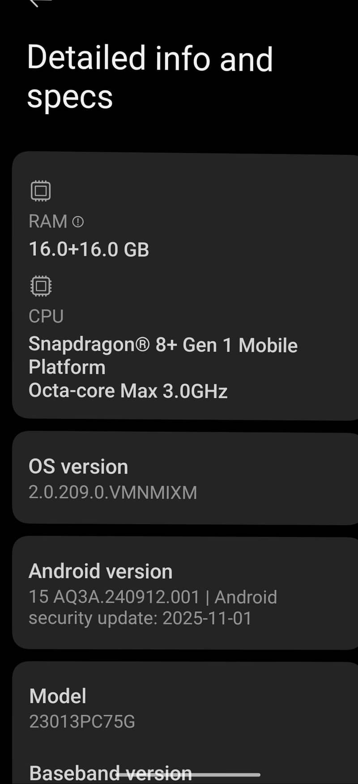Click the OS version value 2.0.209.0.VMNMIXM
358x784 pixels.
pyautogui.click(x=113, y=492)
